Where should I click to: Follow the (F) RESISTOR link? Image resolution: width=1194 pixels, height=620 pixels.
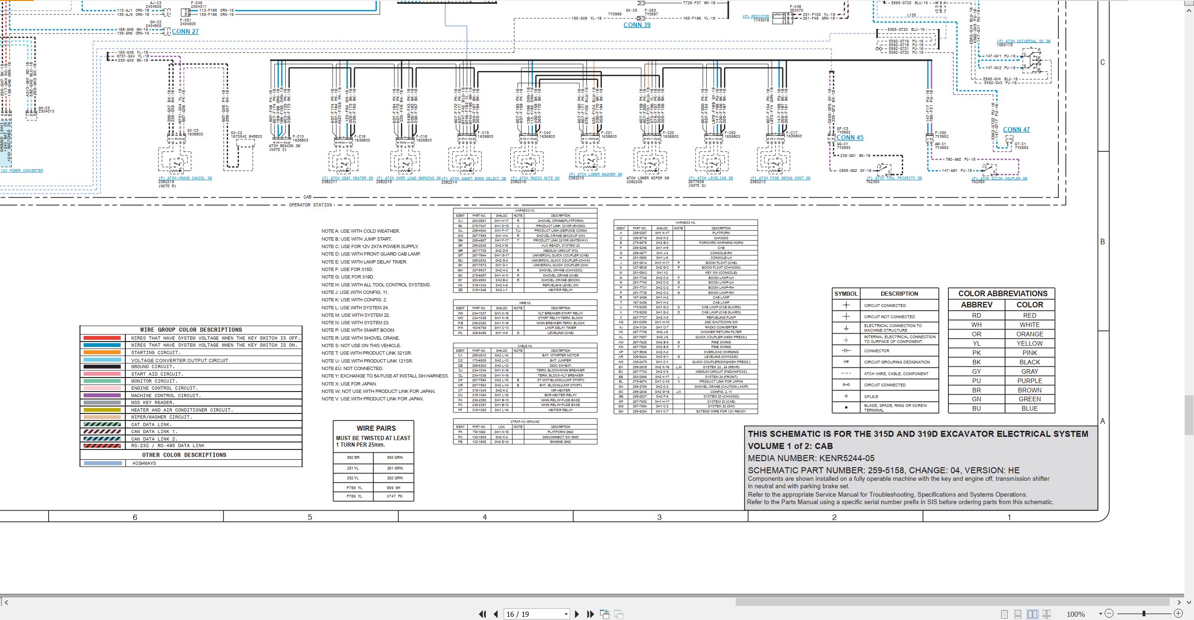pyautogui.click(x=756, y=16)
